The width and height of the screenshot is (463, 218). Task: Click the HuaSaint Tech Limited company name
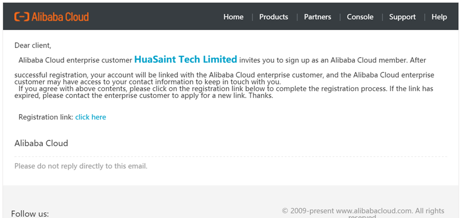[185, 59]
